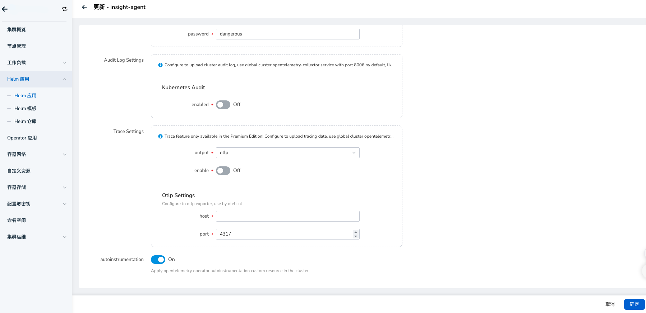Increment port value with up arrow
This screenshot has width=646, height=313.
pyautogui.click(x=355, y=232)
